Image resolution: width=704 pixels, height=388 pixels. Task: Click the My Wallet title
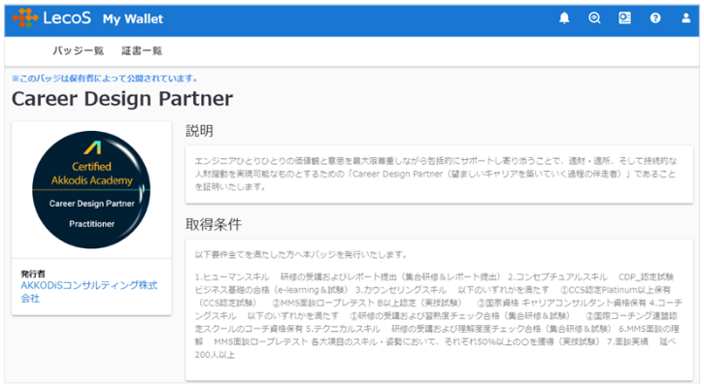coord(133,18)
